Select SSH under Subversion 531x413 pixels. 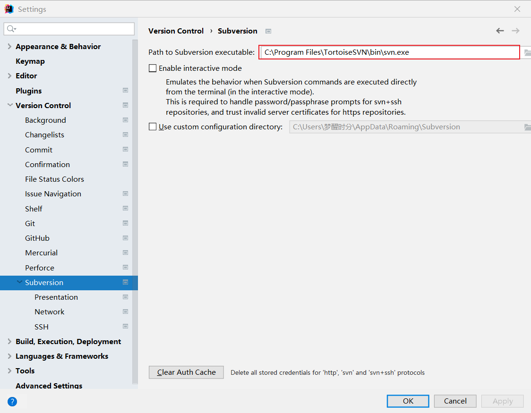42,327
